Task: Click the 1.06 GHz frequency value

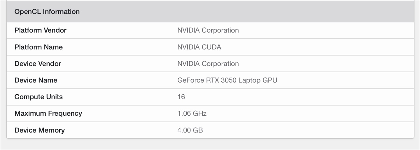Action: click(x=192, y=113)
